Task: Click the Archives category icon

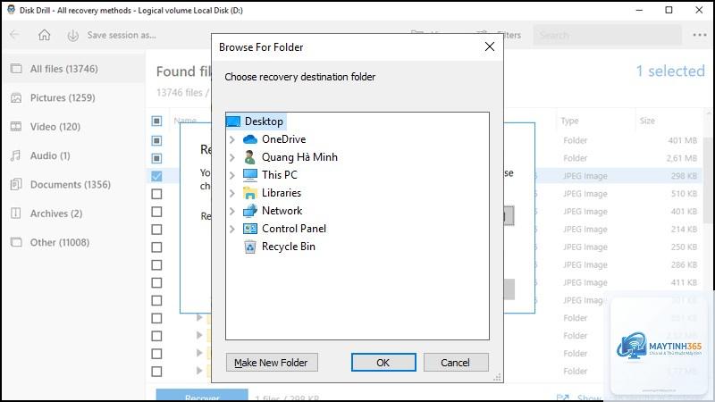Action: [x=16, y=214]
